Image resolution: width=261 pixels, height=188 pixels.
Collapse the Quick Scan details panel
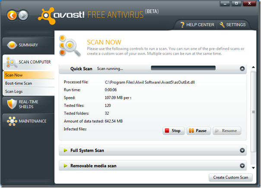[x=242, y=68]
